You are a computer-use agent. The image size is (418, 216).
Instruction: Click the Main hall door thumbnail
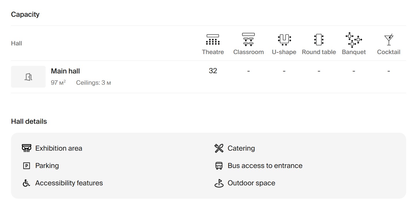[x=28, y=77]
